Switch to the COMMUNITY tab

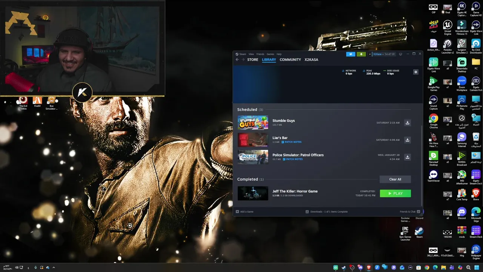(x=290, y=60)
